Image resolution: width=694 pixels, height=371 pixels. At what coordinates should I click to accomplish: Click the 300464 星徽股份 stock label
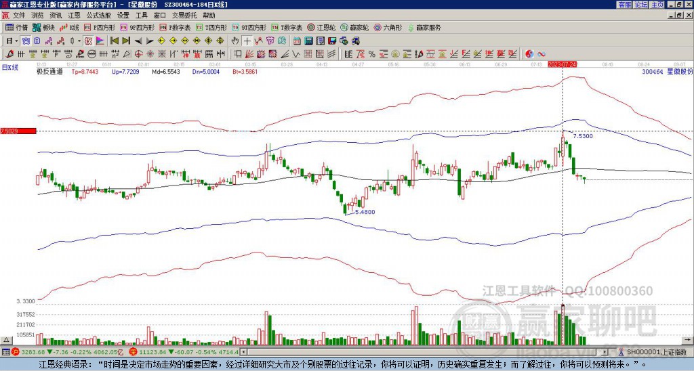coord(667,71)
